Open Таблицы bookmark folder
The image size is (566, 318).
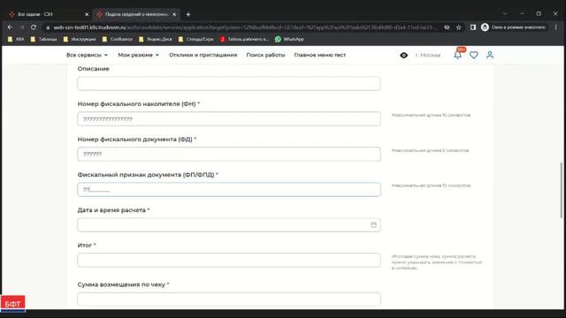point(43,39)
